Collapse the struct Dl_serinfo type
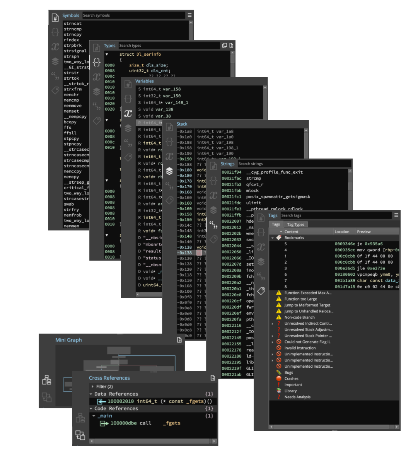This screenshot has width=406, height=464. 107,55
